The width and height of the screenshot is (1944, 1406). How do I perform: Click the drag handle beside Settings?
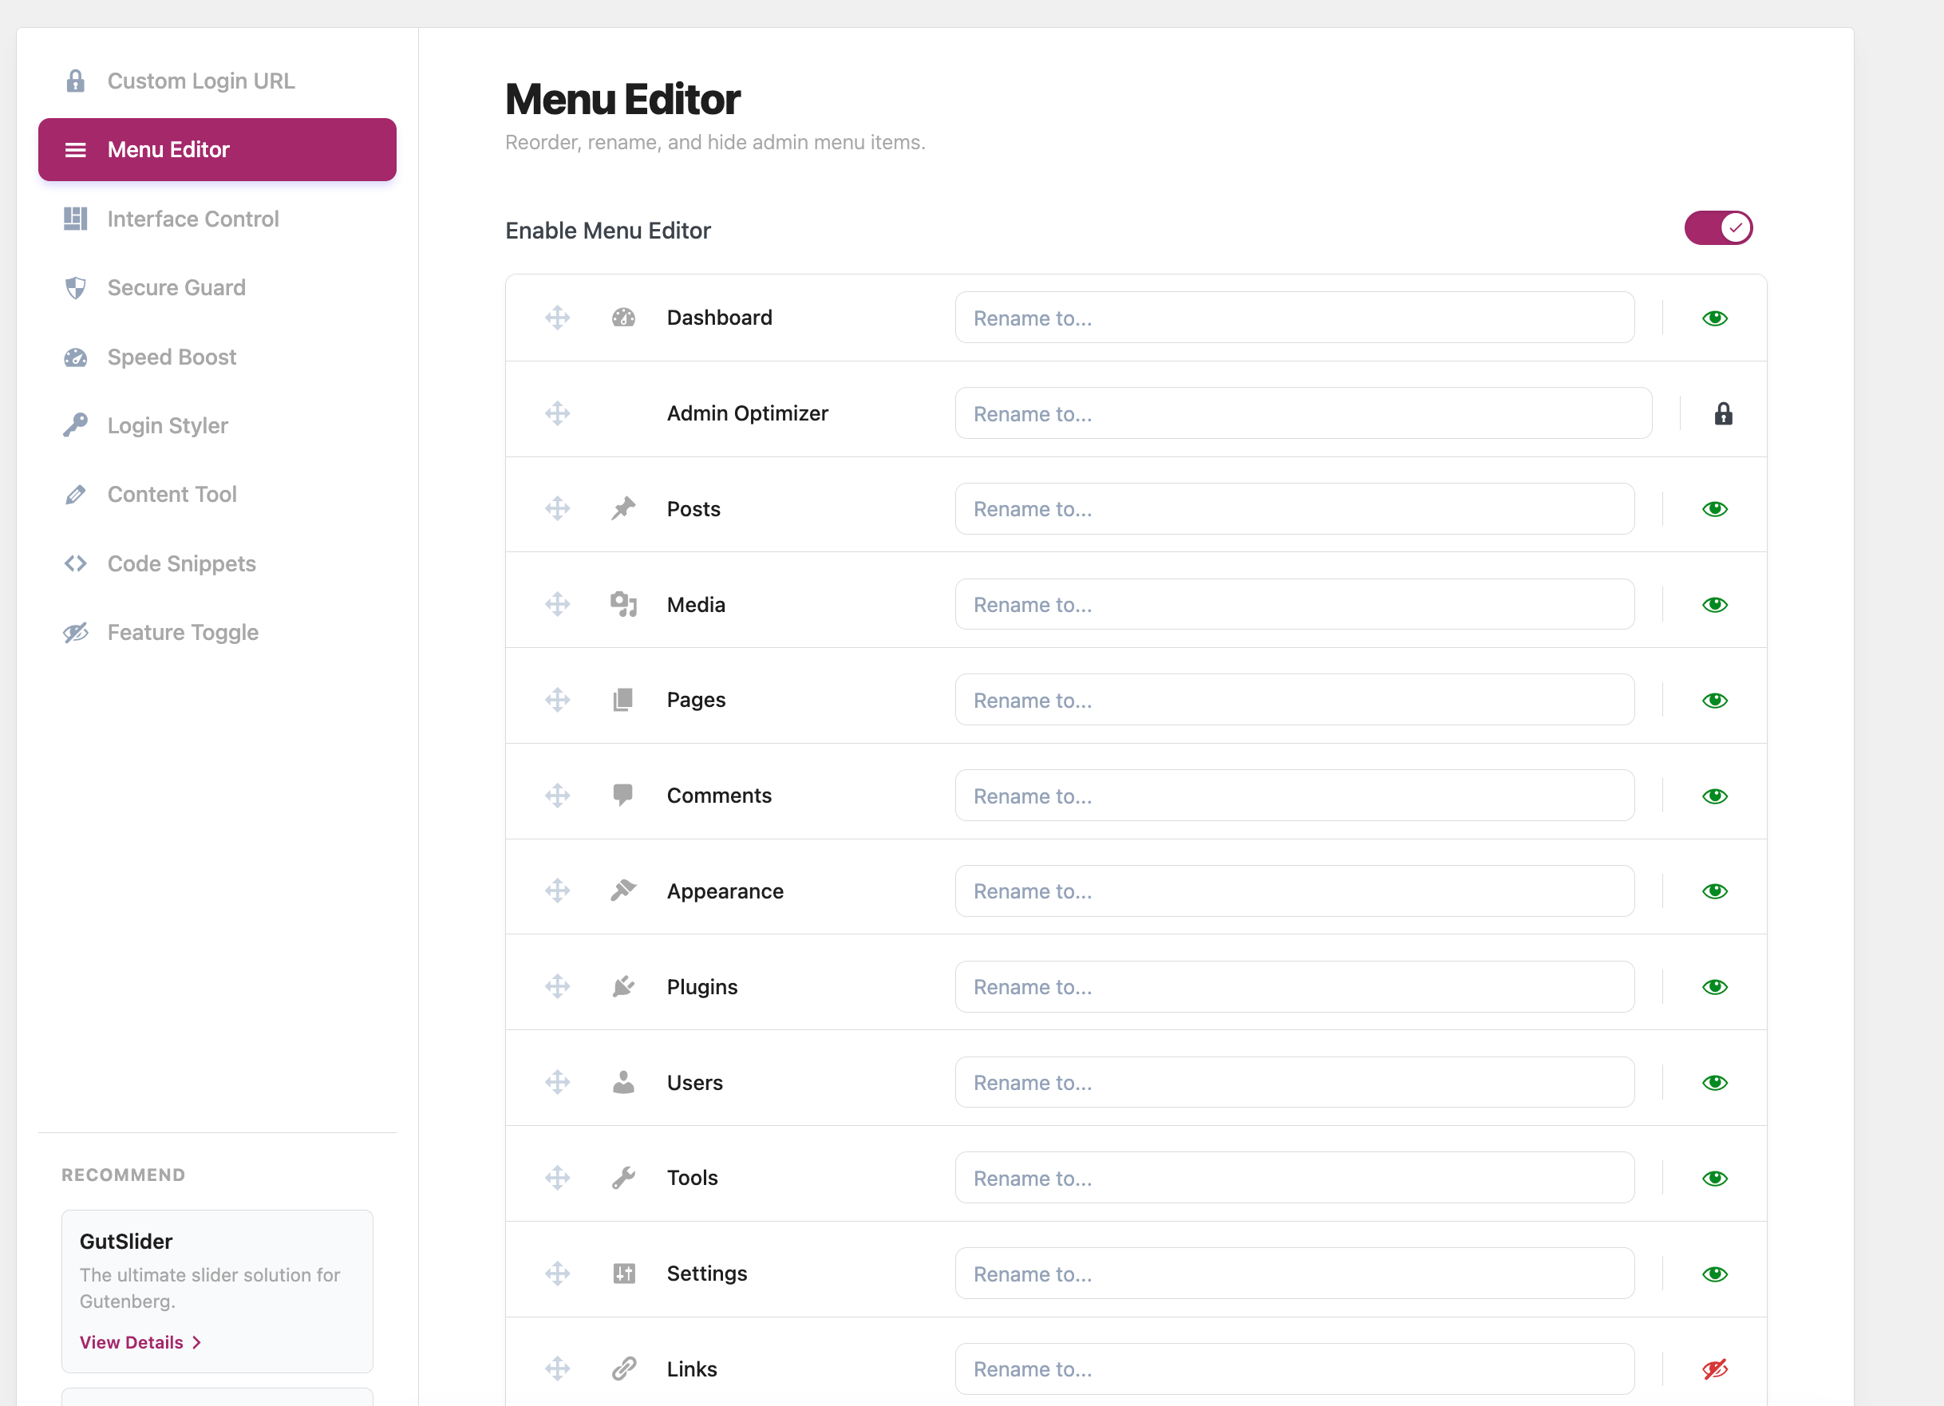coord(557,1273)
